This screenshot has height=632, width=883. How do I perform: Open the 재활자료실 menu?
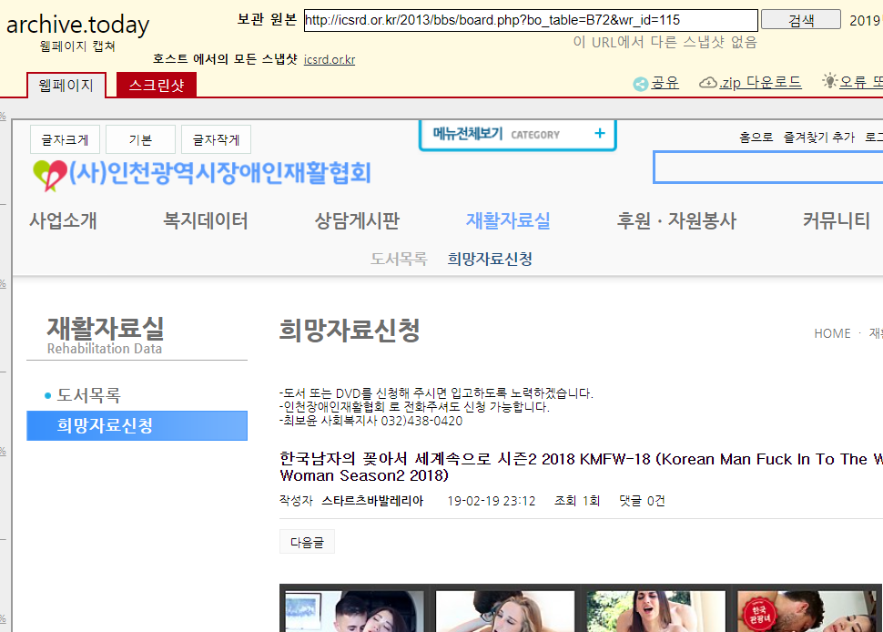508,220
